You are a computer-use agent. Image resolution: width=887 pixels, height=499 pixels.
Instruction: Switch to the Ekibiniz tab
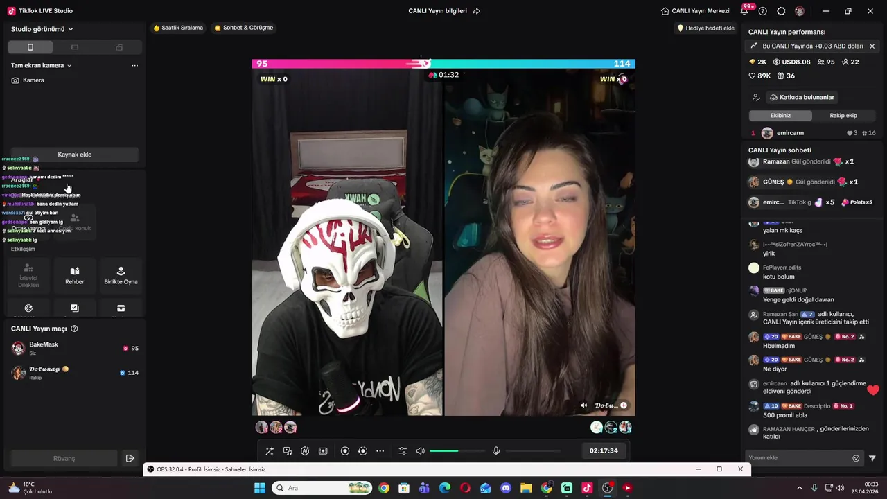(780, 116)
